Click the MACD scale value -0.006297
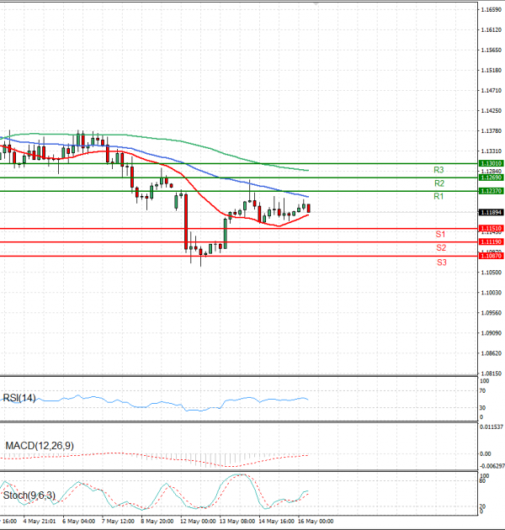The image size is (505, 530). (x=492, y=466)
